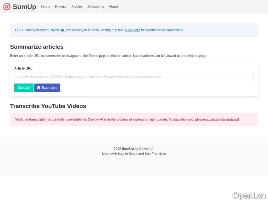Open the Feeds page link
Screen dimensions: 268x201
pos(93,56)
